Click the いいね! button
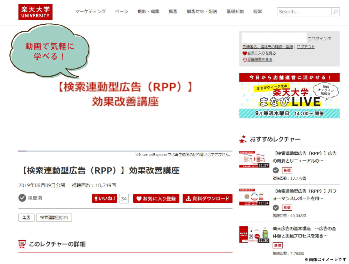 104,199
